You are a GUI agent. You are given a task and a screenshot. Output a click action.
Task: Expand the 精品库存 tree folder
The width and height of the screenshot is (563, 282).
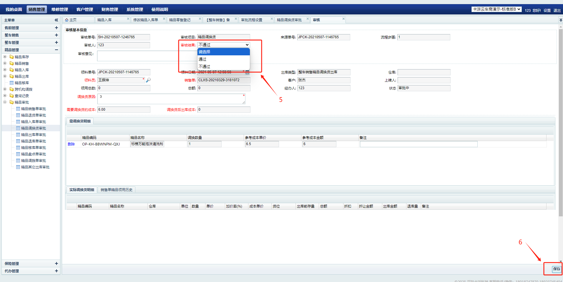click(5, 57)
